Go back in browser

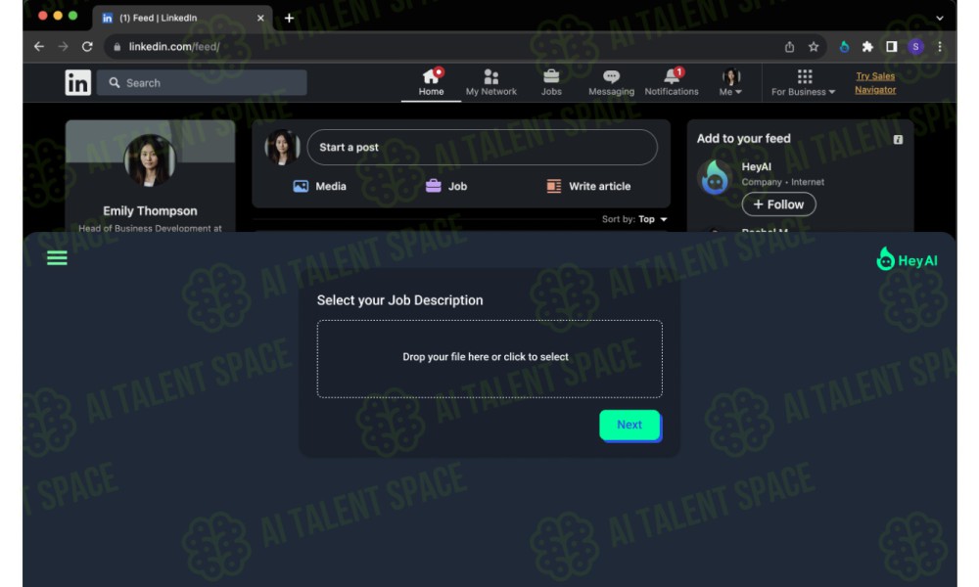pyautogui.click(x=39, y=47)
